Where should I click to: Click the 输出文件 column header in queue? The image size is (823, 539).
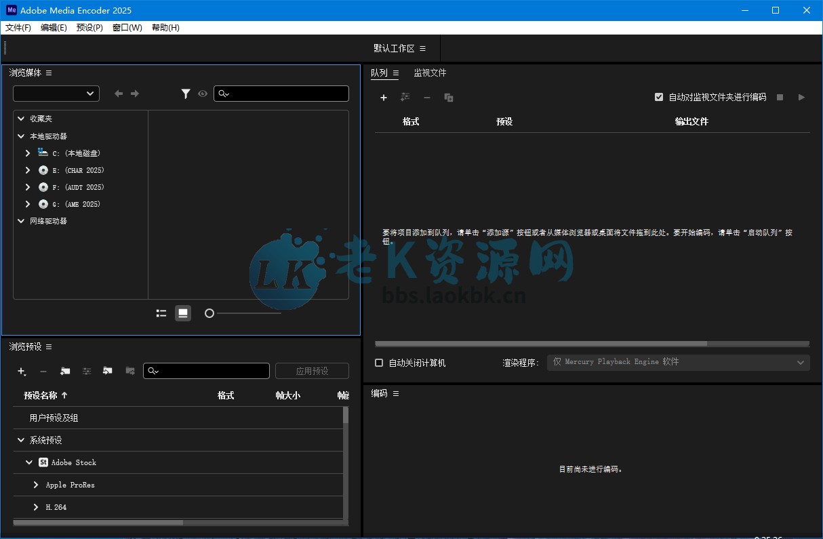click(691, 121)
